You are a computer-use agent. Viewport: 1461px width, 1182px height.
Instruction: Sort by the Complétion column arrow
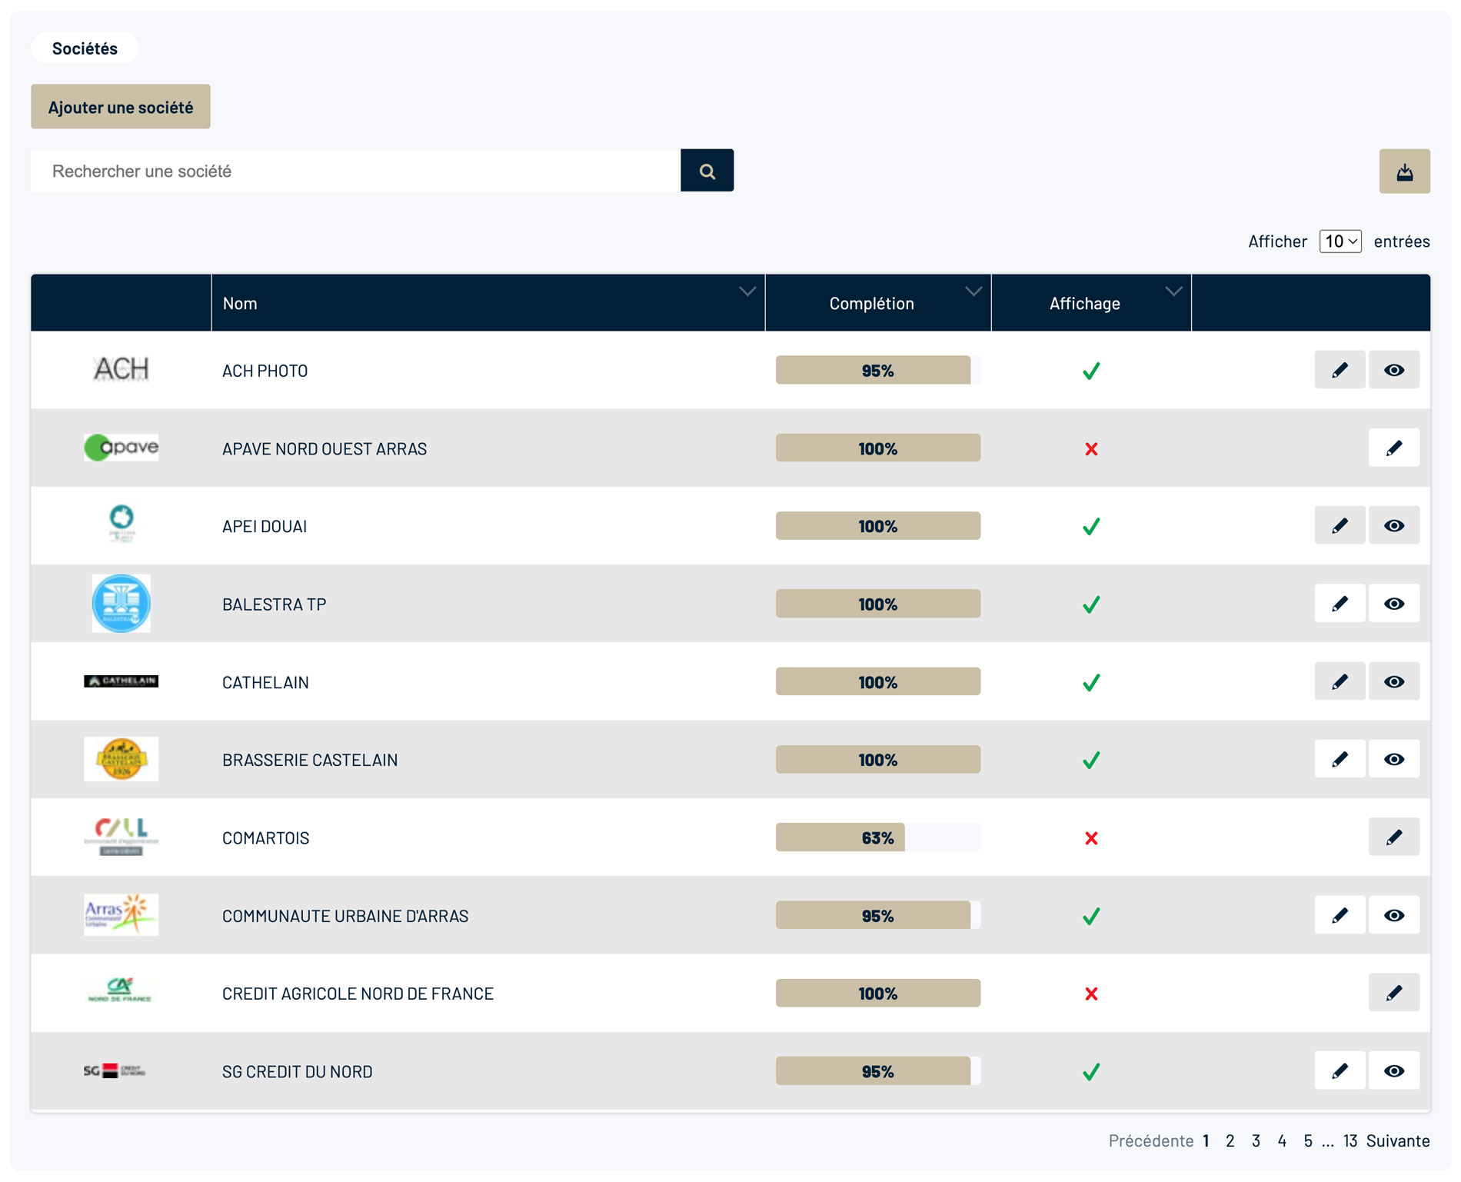pos(973,292)
